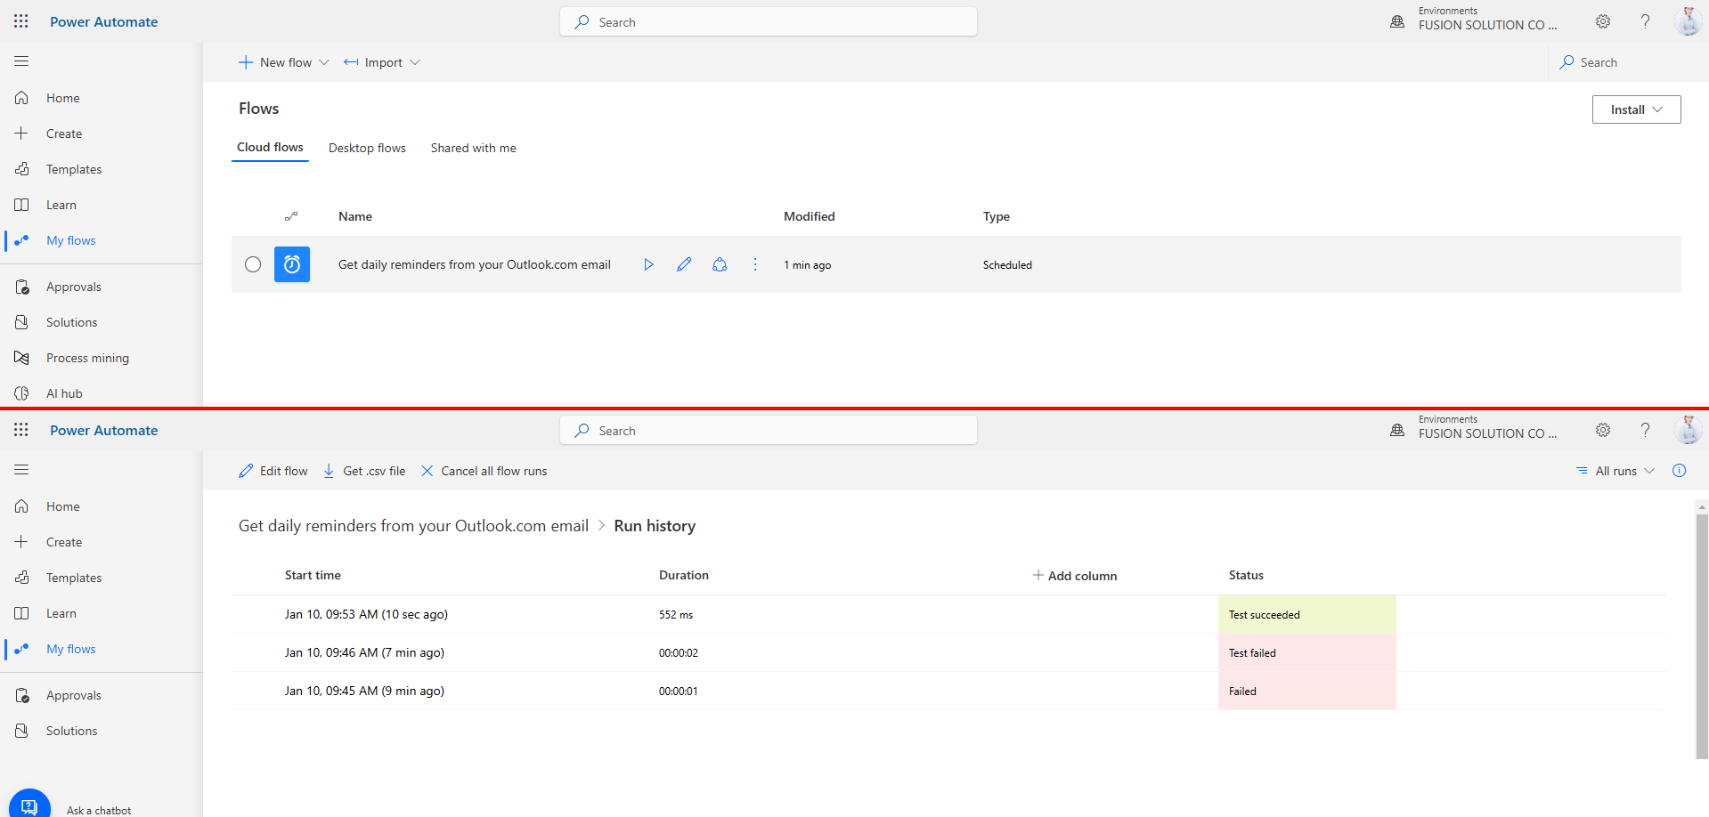
Task: Open app launcher waffle in Run history page
Action: click(21, 430)
